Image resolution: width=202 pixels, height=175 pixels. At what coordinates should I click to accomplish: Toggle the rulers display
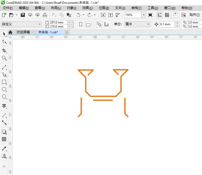[x=160, y=15]
